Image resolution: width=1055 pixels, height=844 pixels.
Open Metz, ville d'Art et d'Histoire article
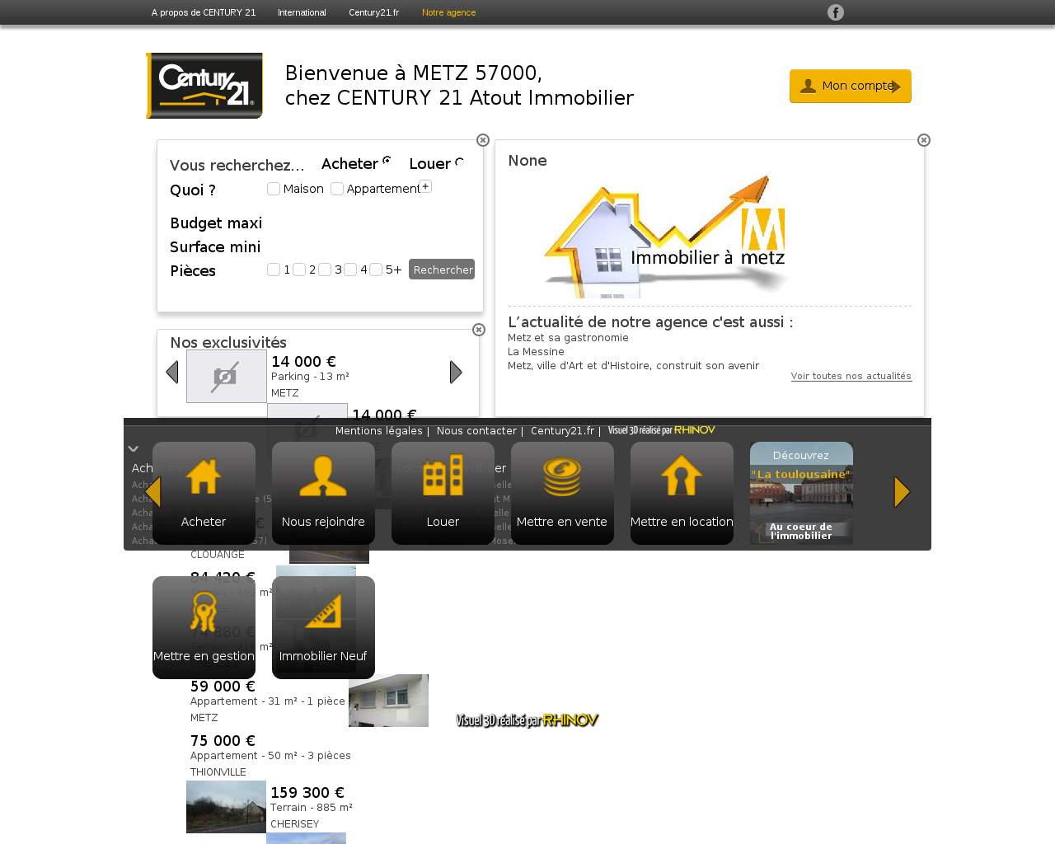click(x=633, y=366)
